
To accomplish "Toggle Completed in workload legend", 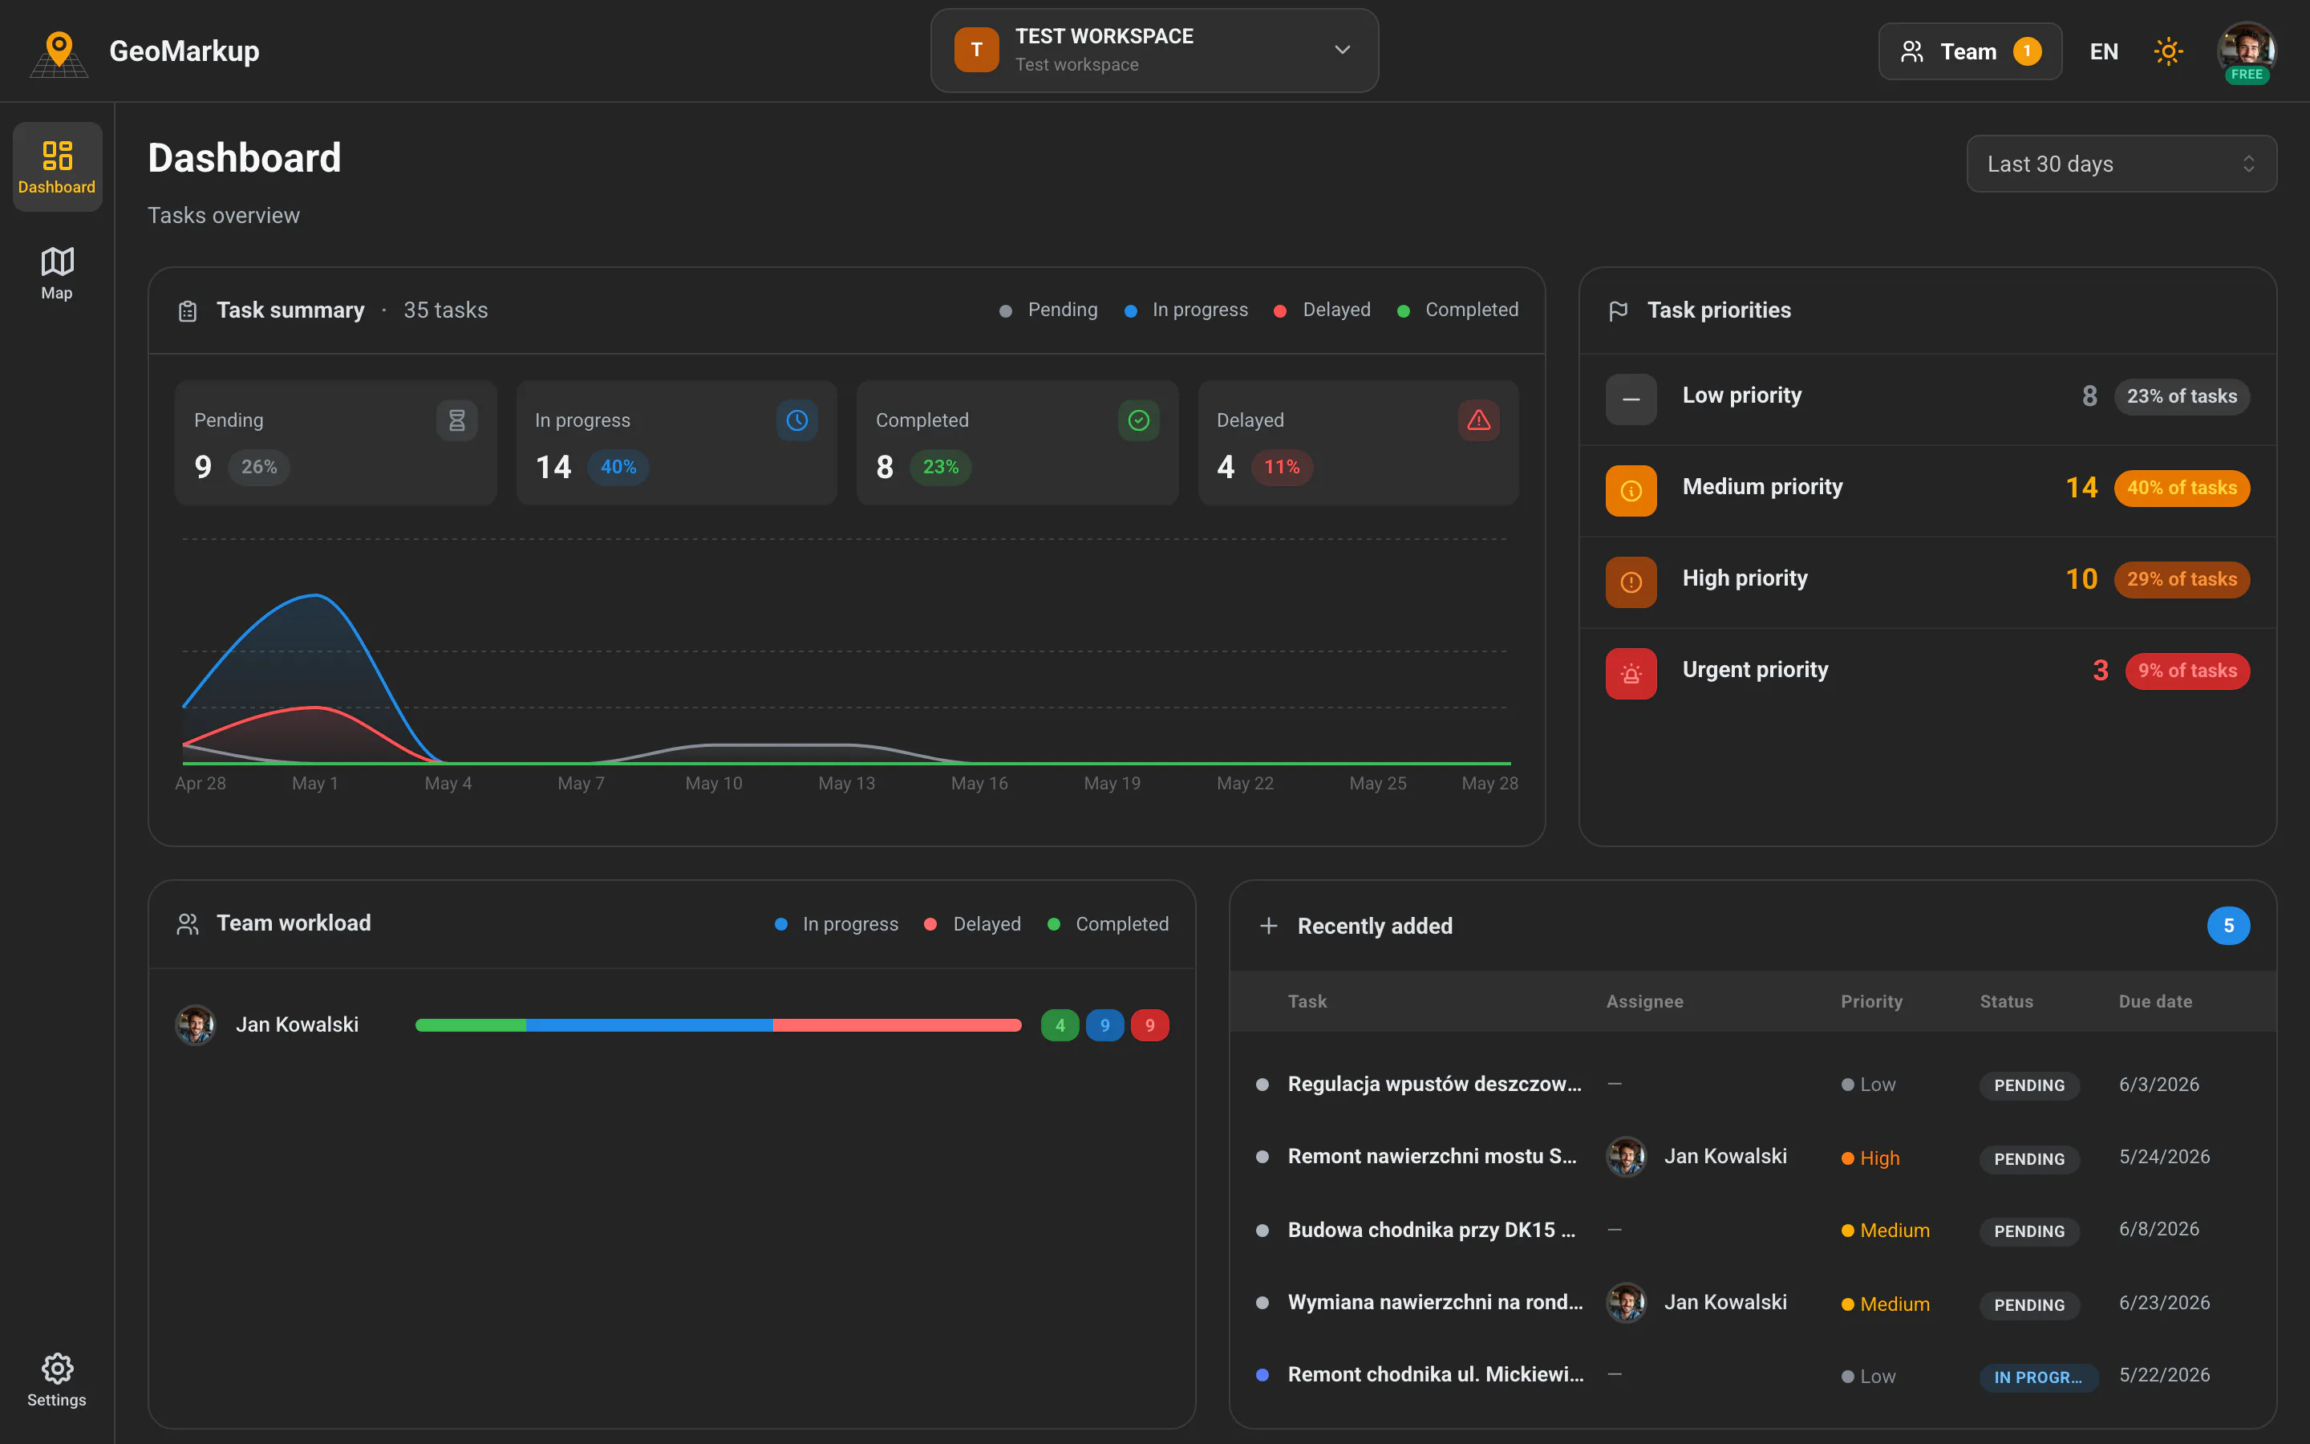I will [x=1108, y=924].
